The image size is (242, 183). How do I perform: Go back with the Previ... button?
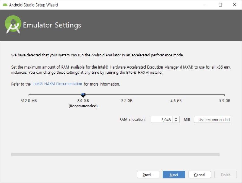tap(148, 175)
